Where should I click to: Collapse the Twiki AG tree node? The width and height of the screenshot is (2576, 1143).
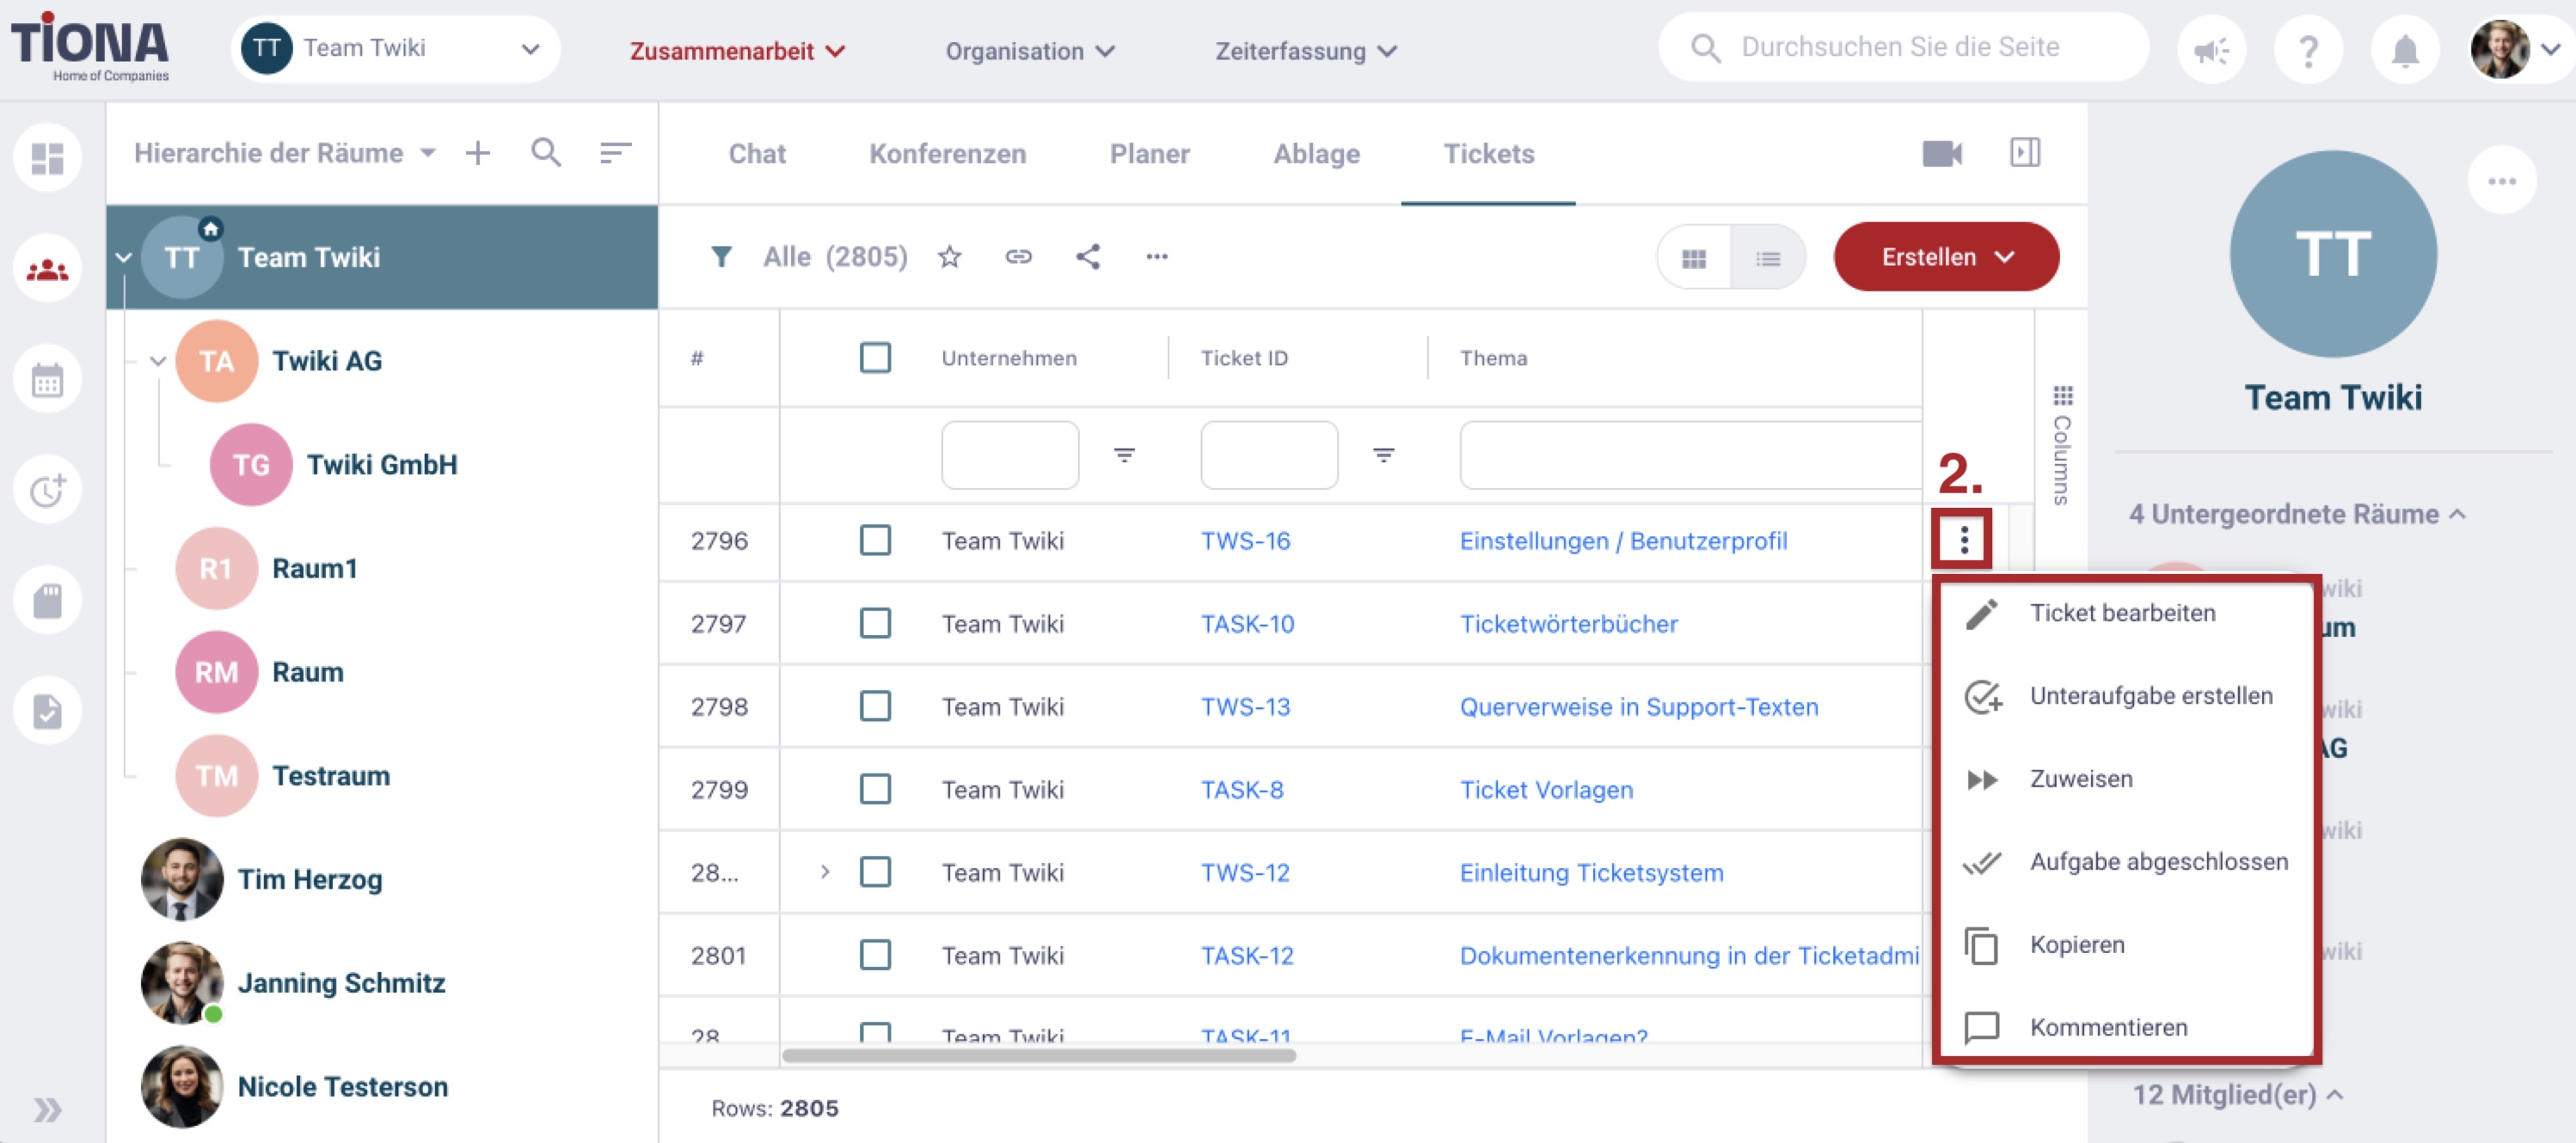(157, 362)
